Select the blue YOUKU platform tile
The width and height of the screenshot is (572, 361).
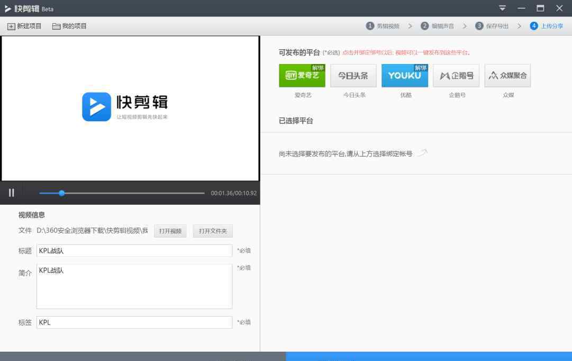(x=405, y=76)
